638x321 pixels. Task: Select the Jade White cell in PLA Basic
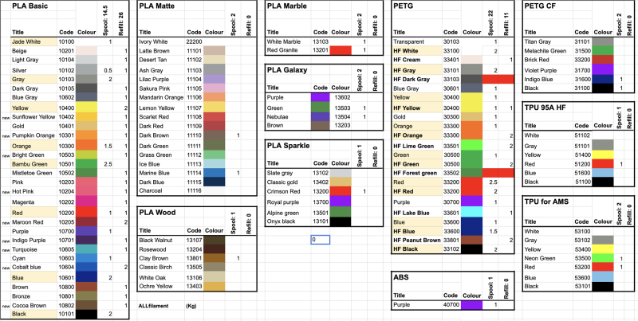[33, 41]
